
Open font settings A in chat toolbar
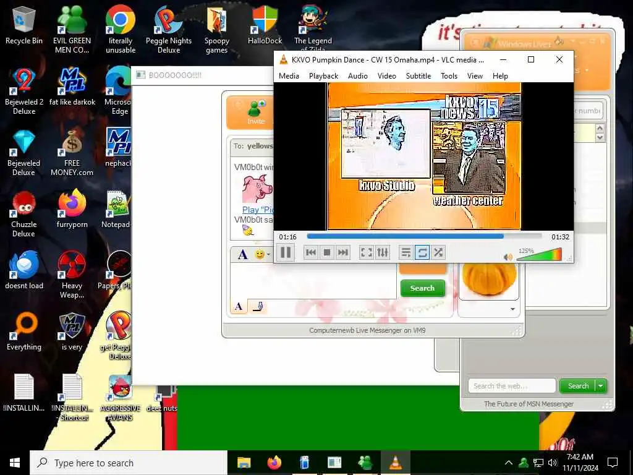click(242, 254)
